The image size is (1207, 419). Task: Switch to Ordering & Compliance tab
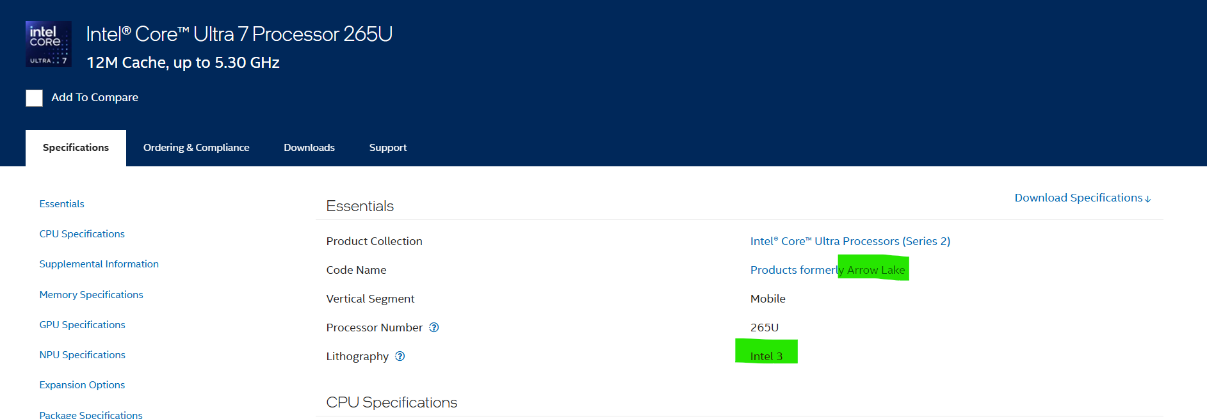click(196, 148)
